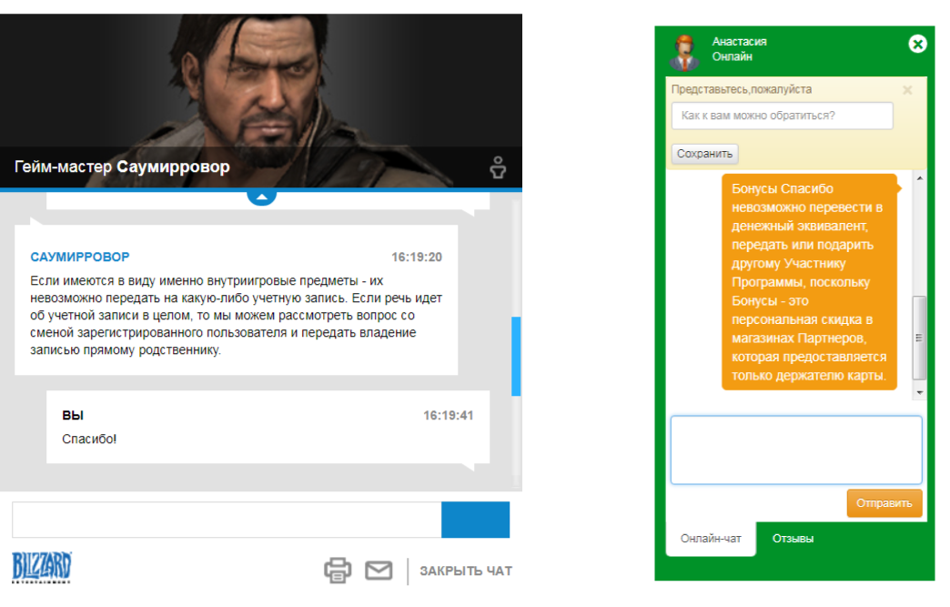Click the orange Отправить button
Image resolution: width=950 pixels, height=607 pixels.
pos(884,503)
